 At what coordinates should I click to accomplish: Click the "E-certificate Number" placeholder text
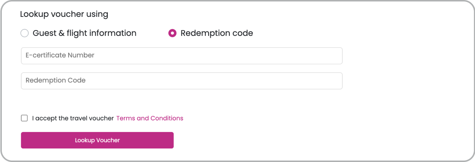click(60, 55)
